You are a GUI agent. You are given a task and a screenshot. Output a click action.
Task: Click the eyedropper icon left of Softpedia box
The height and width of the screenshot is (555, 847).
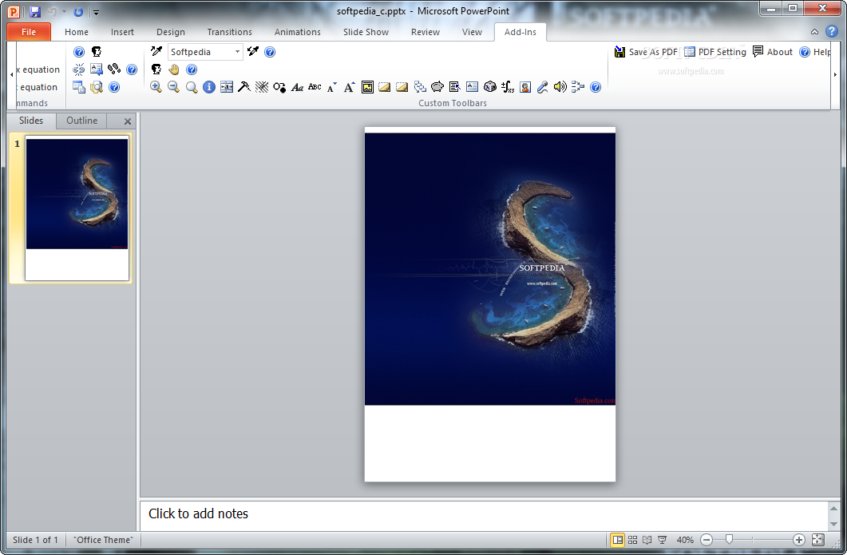[156, 51]
